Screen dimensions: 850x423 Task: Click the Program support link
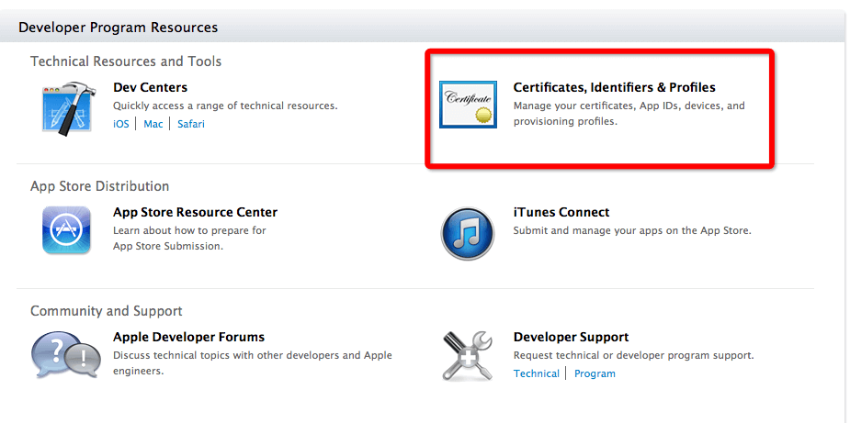(x=595, y=373)
